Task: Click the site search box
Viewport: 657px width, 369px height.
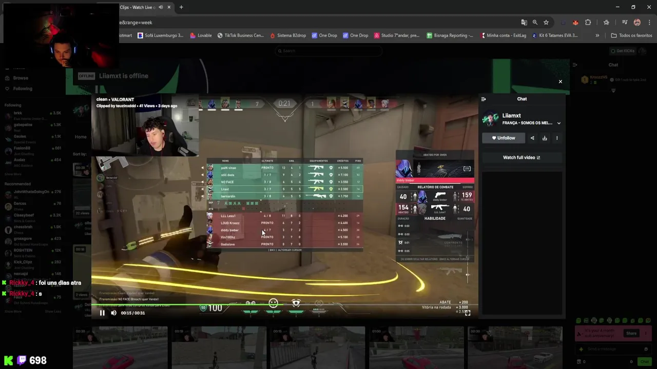Action: tap(328, 51)
